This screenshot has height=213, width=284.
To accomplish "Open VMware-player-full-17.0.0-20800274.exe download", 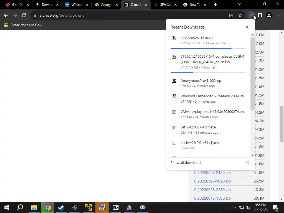I will pos(213,112).
